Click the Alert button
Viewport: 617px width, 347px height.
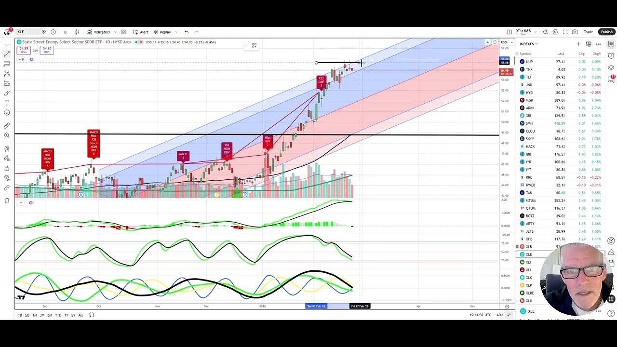coord(141,32)
